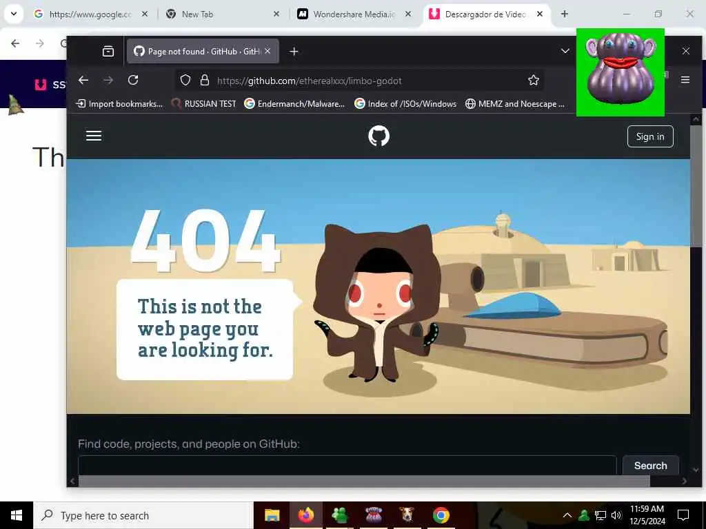Go to the GitHub homepage via Octocat logo
706x529 pixels.
(379, 136)
